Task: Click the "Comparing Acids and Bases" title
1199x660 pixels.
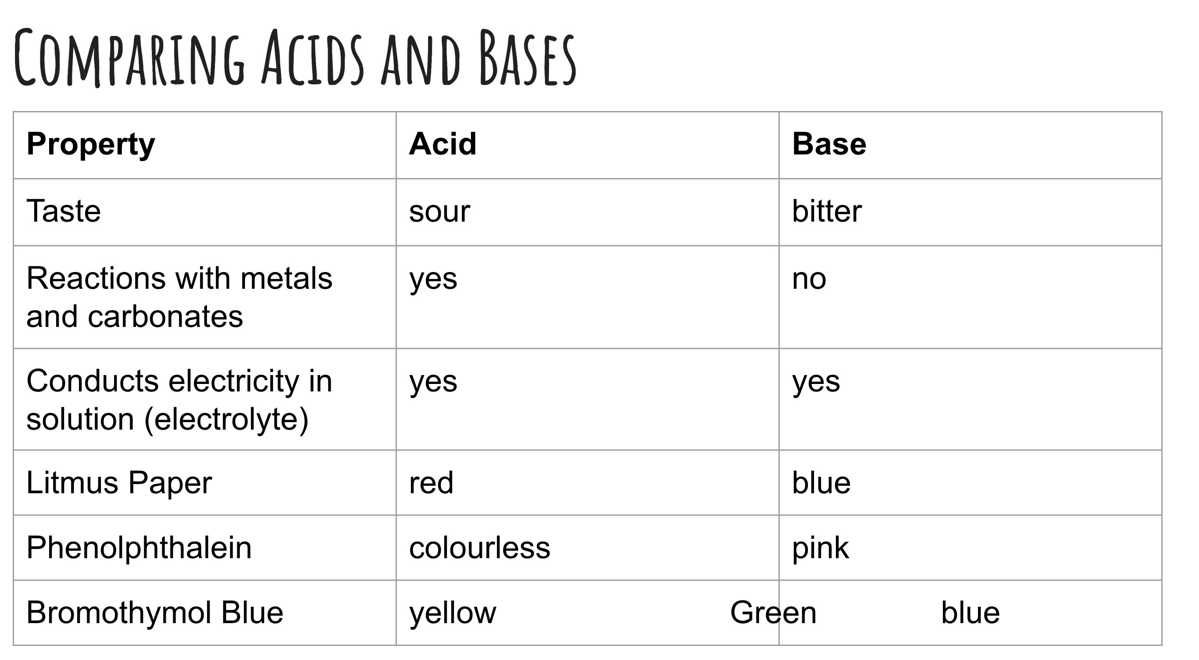Action: (296, 58)
